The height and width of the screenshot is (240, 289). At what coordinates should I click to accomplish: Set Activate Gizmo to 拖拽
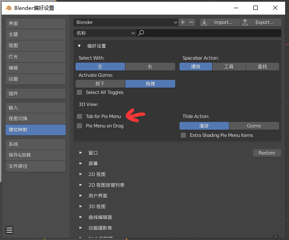(x=150, y=84)
